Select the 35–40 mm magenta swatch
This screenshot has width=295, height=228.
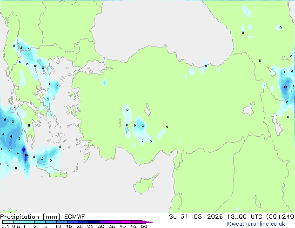click(x=115, y=222)
